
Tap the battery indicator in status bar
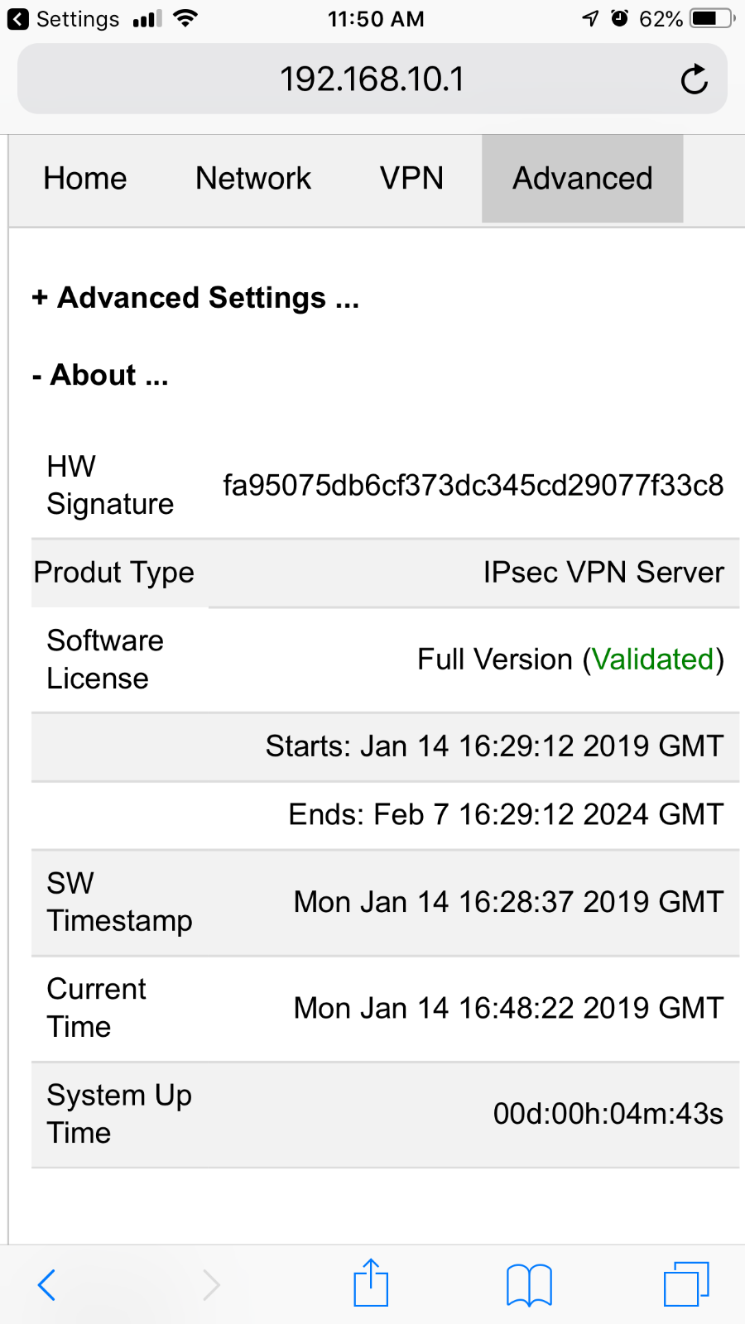coord(713,18)
